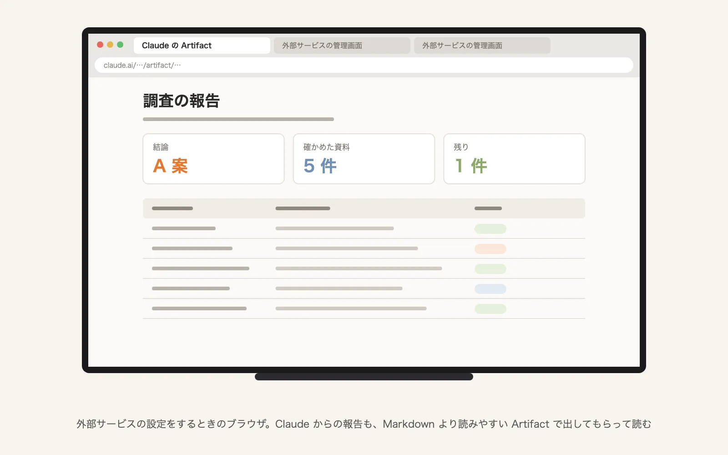Screen dimensions: 728x455
Task: Click the A 案 orange value text
Action: coord(171,166)
